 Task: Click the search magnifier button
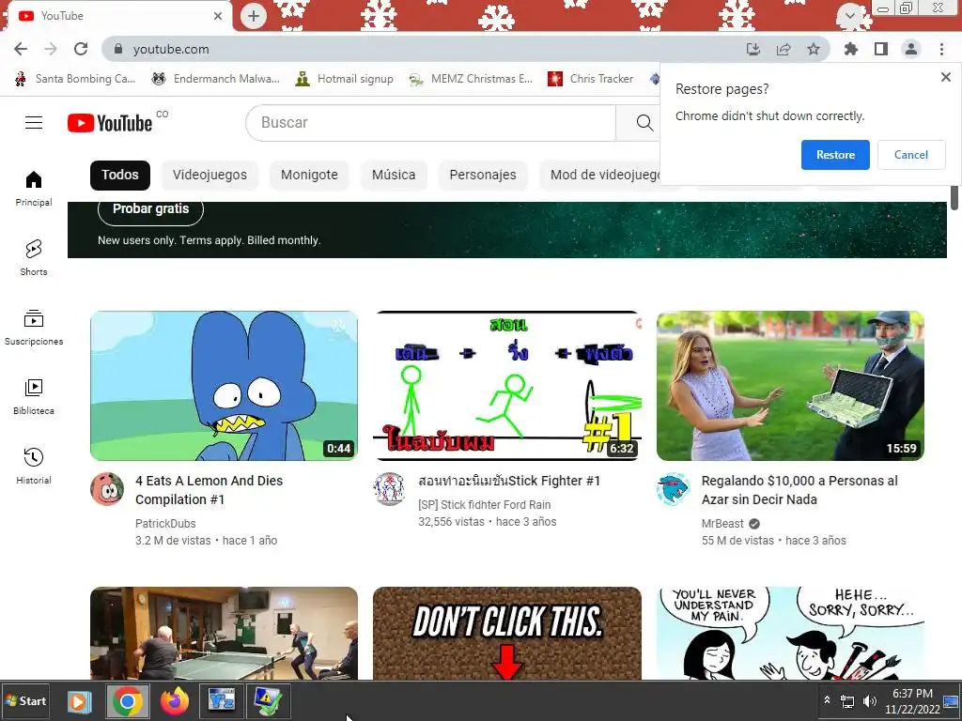pos(644,123)
